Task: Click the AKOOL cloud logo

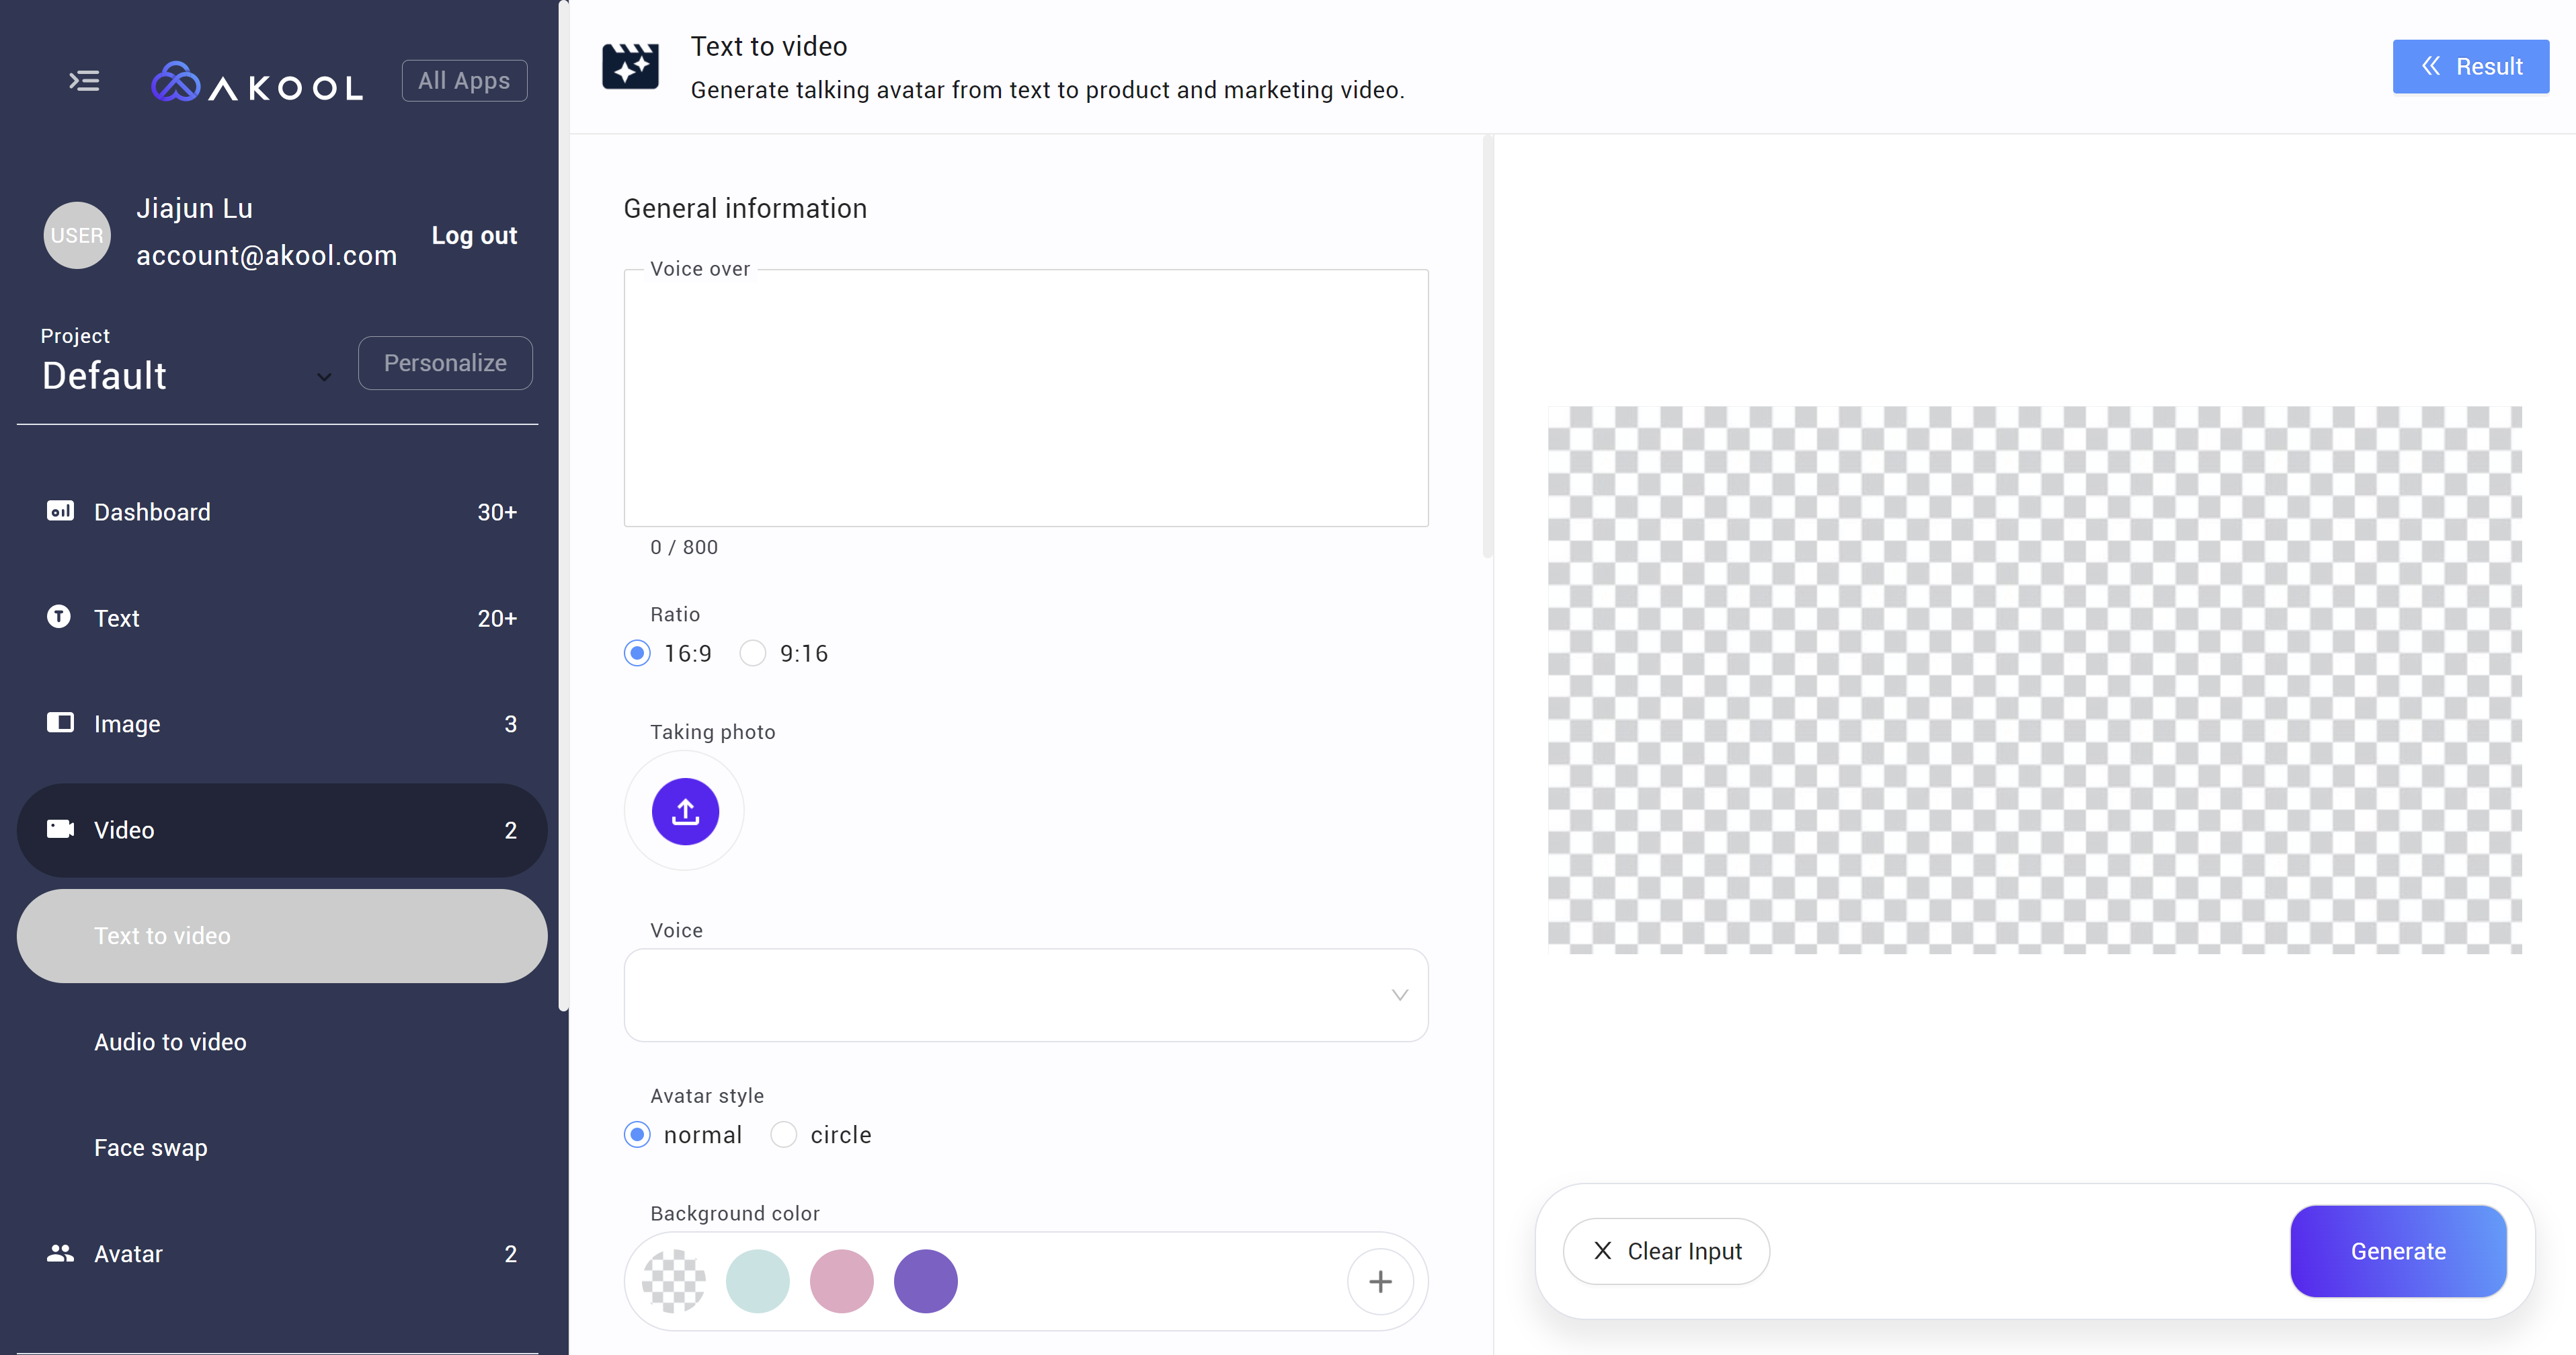Action: (176, 82)
